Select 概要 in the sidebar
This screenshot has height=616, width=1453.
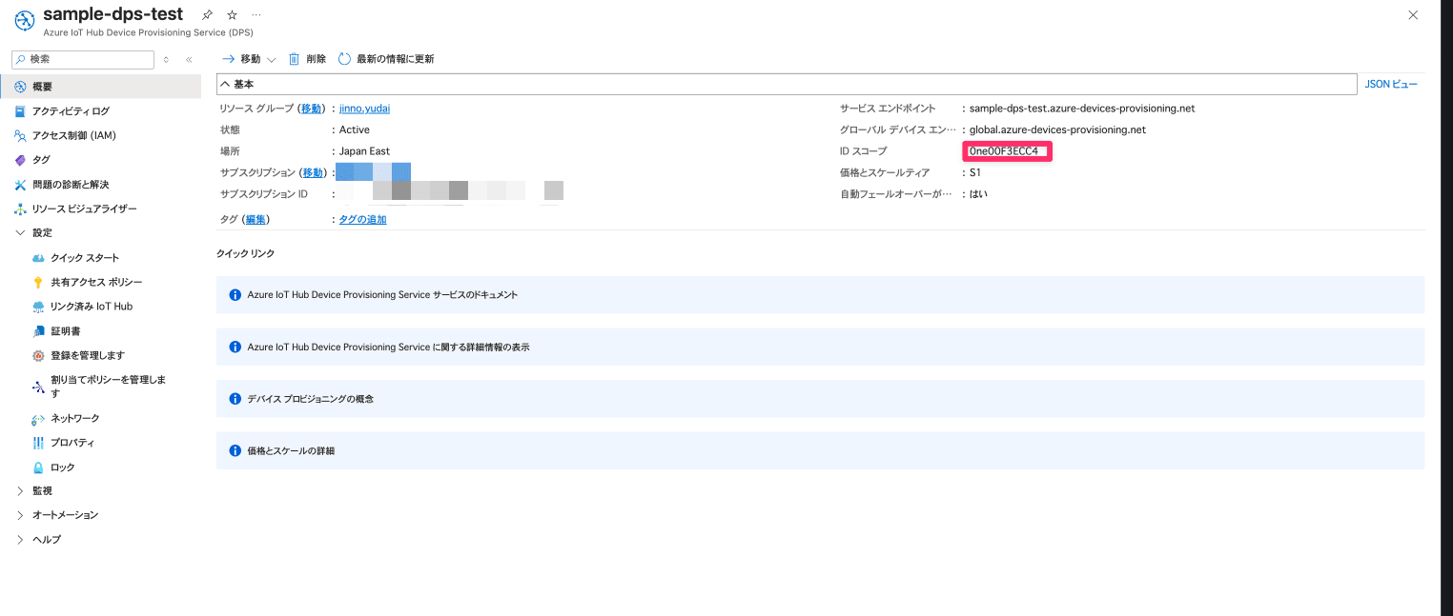pyautogui.click(x=100, y=87)
